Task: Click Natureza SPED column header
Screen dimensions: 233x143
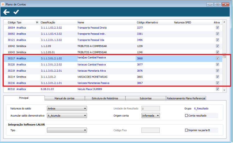Action: [x=182, y=22]
